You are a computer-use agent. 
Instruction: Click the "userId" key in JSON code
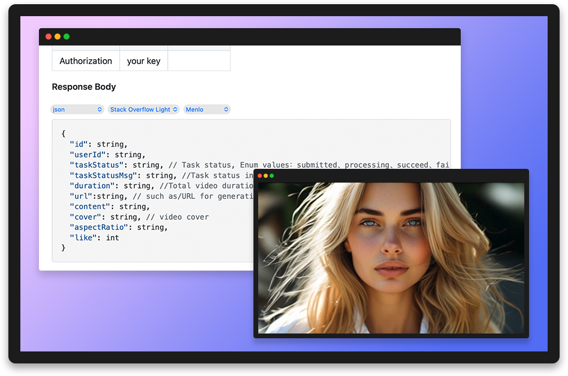tap(87, 154)
